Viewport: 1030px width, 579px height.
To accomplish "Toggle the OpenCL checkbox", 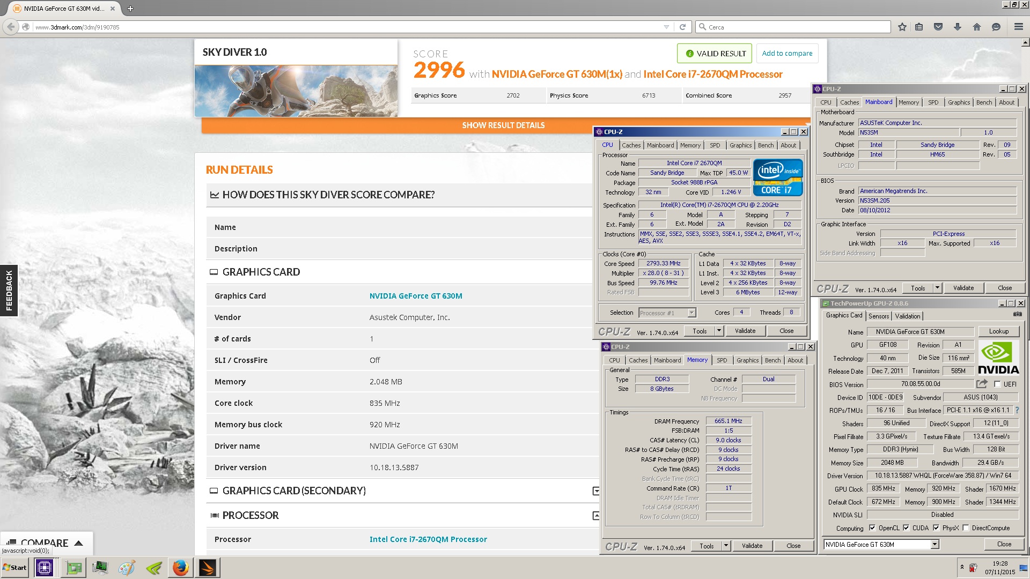I will [x=872, y=528].
